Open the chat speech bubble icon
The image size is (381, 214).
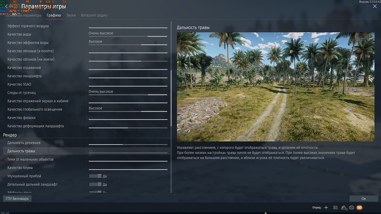352,208
